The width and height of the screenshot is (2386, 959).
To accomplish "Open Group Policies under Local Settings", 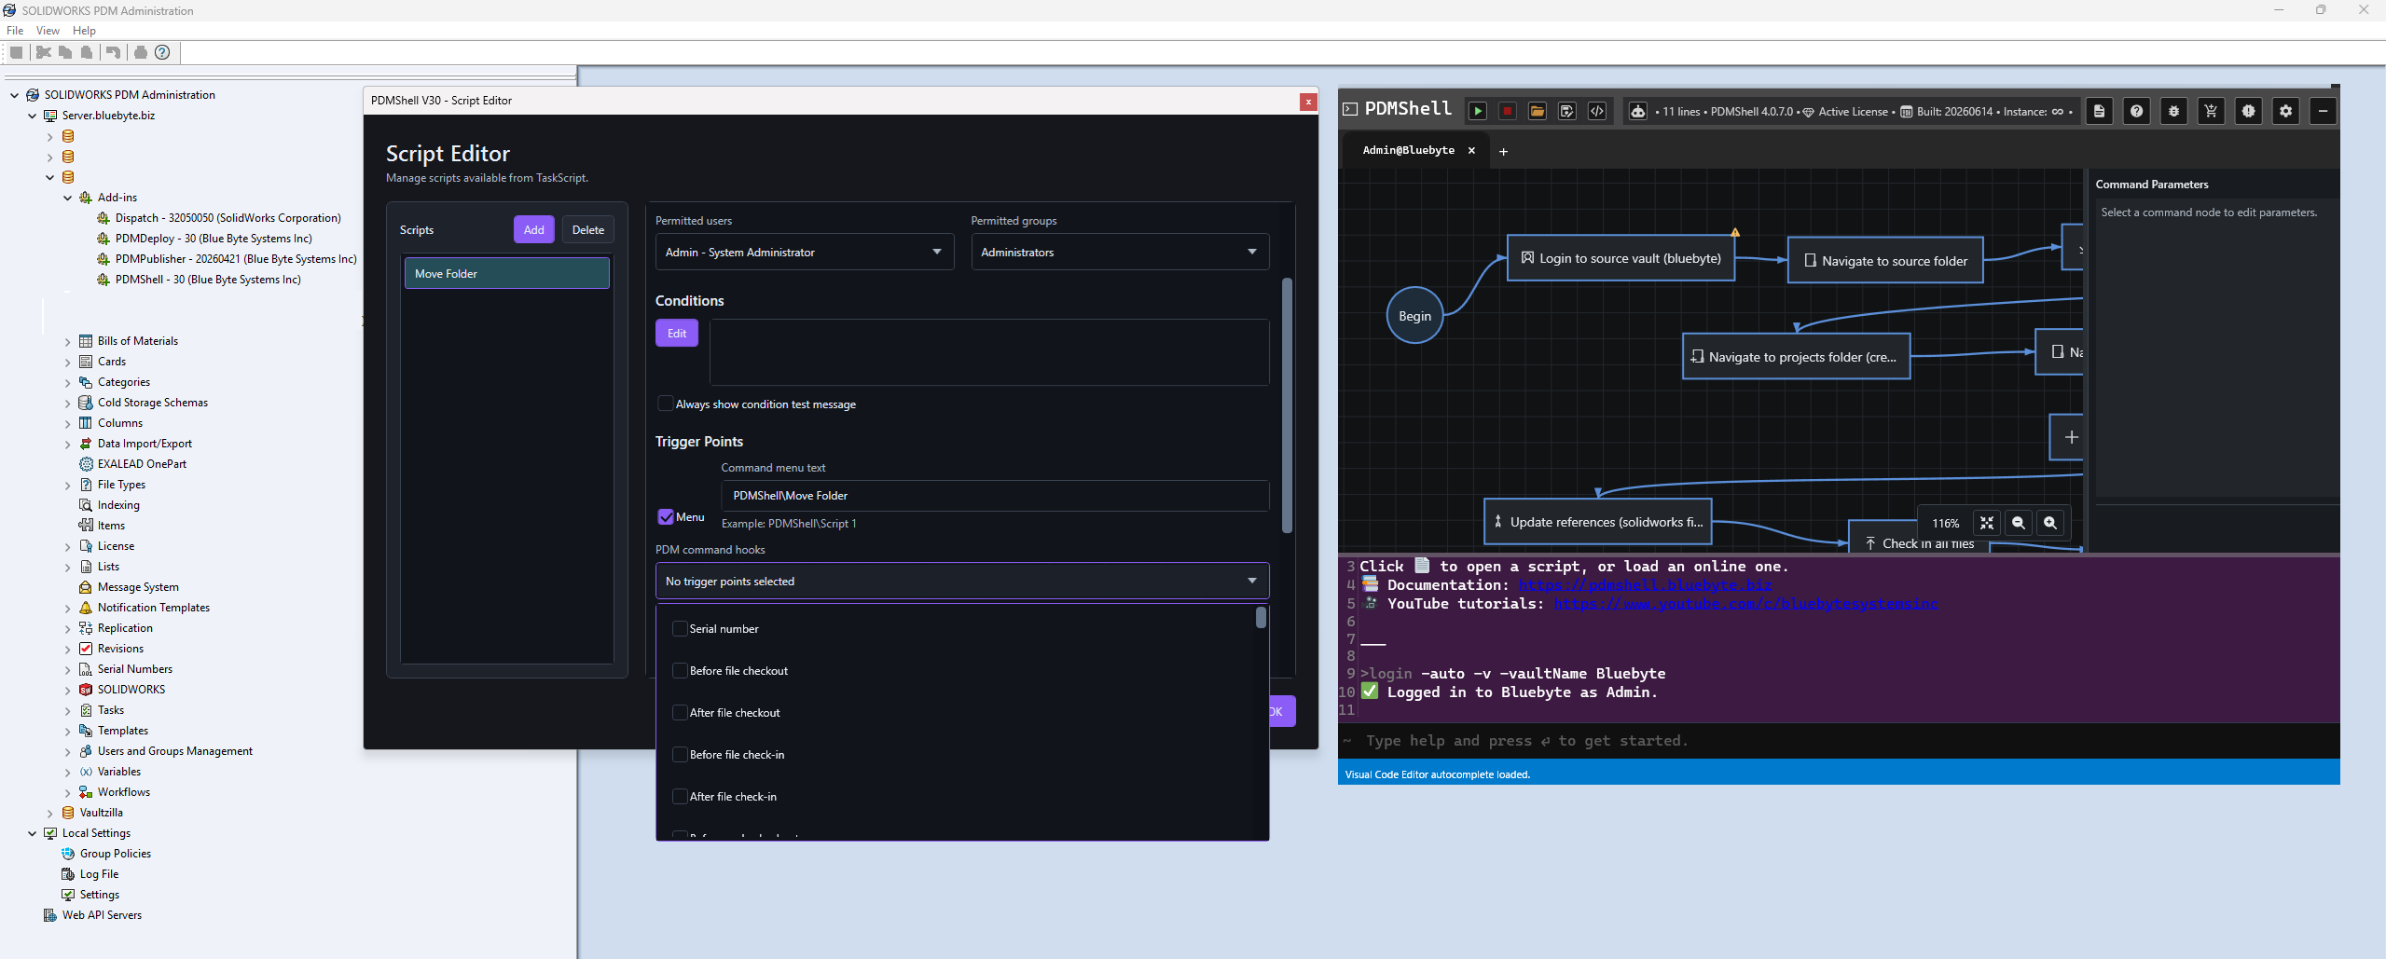I will coord(115,854).
